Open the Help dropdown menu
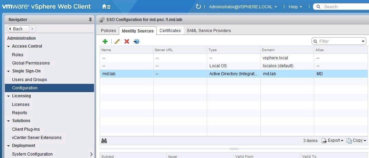The height and width of the screenshot is (158, 369). pos(295,7)
